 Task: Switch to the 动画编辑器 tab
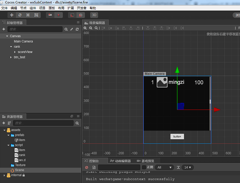point(121,161)
